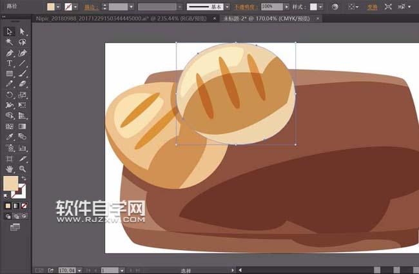Screen dimensions: 419x274
Task: Click the Recolor Artwork wheel icon
Action: [335, 7]
